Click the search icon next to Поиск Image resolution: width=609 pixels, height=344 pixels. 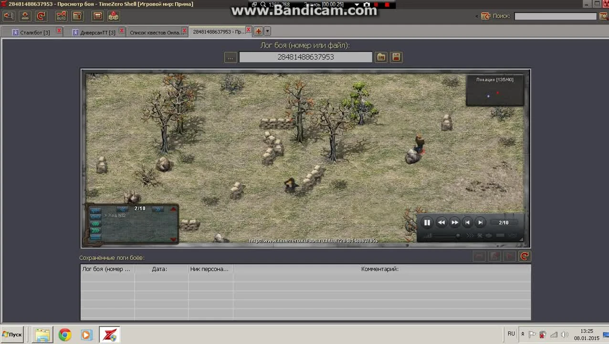486,16
